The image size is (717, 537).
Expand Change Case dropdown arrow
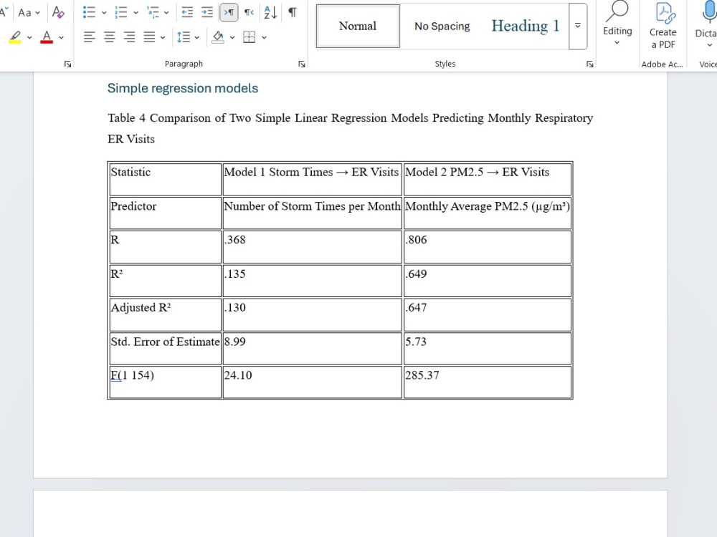click(x=37, y=13)
